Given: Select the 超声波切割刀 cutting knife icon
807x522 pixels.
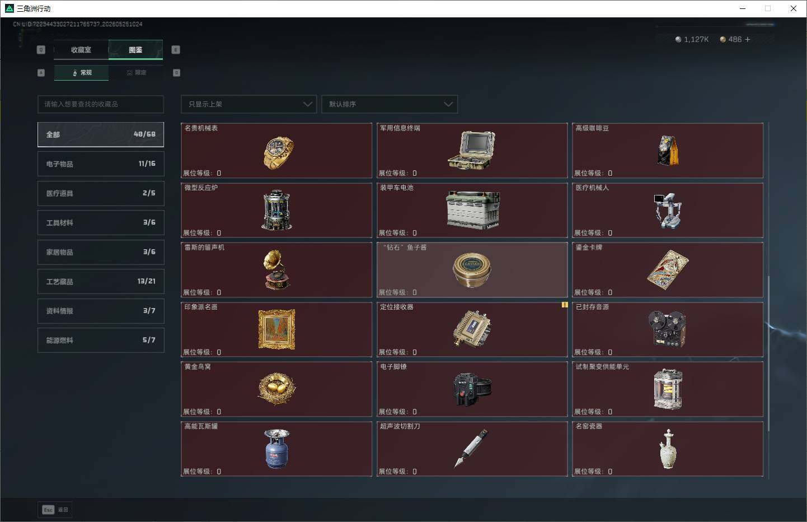Looking at the screenshot, I should click(471, 448).
